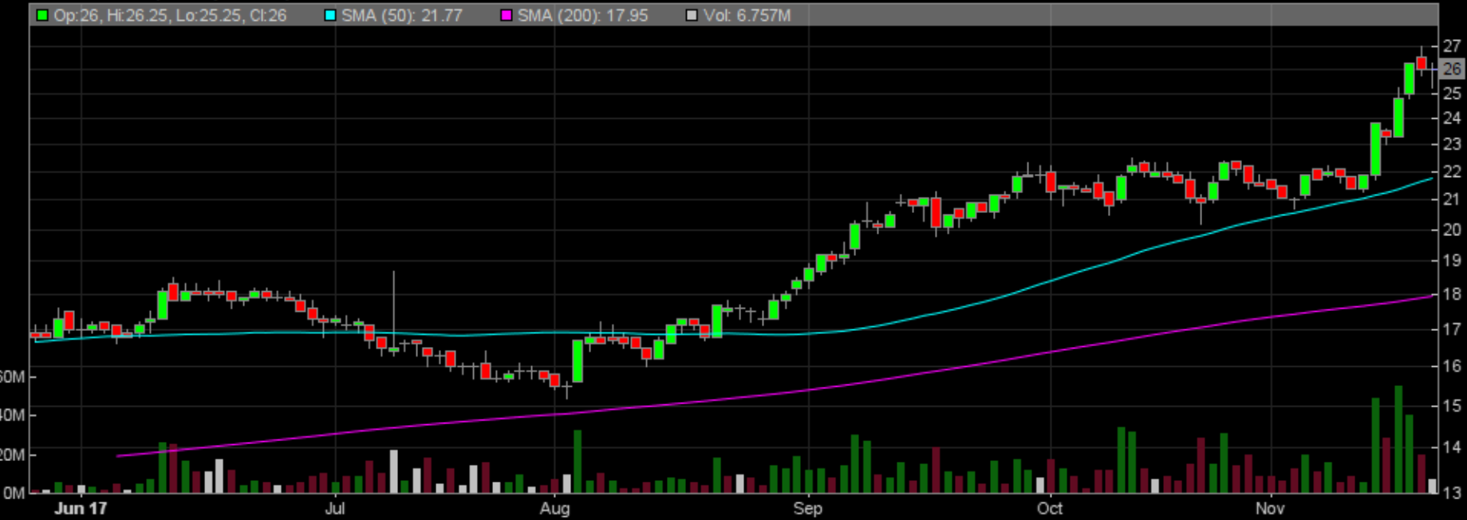The width and height of the screenshot is (1467, 520).
Task: Click the magenta SMA (200) legend swatch
Action: tap(507, 15)
